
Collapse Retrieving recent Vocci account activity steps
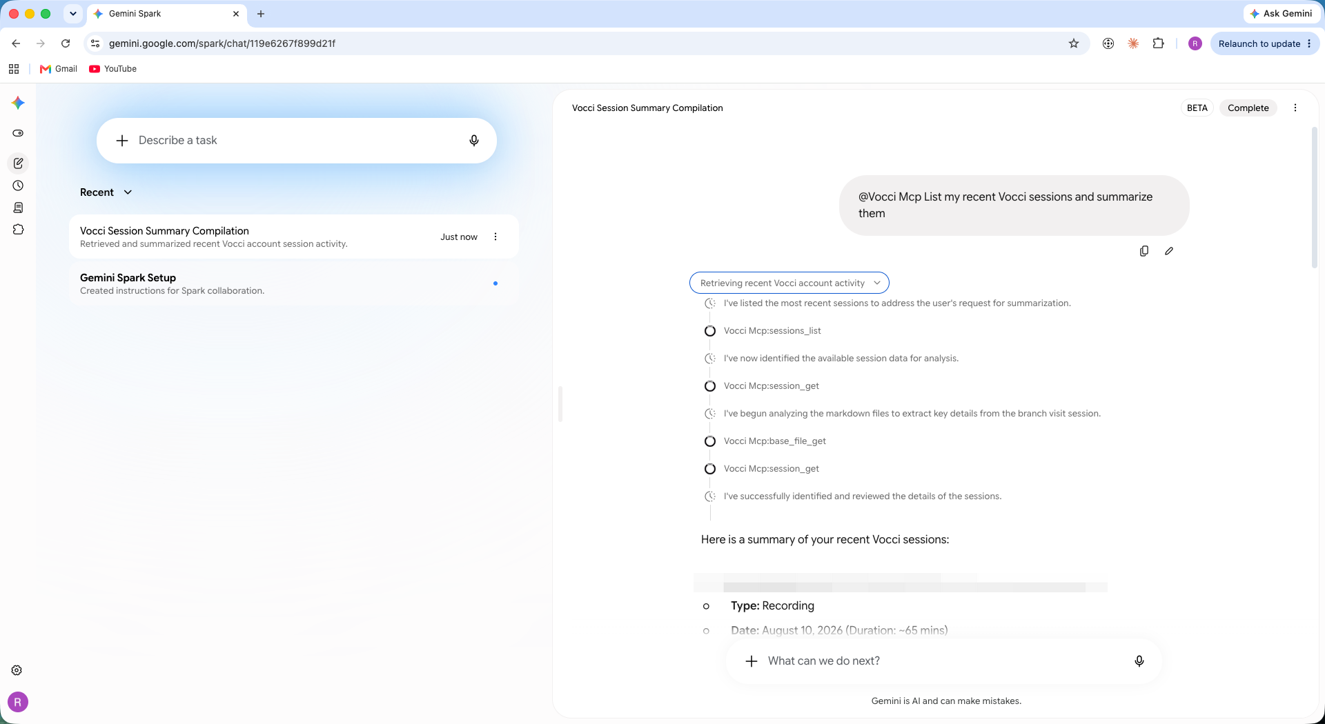click(789, 283)
